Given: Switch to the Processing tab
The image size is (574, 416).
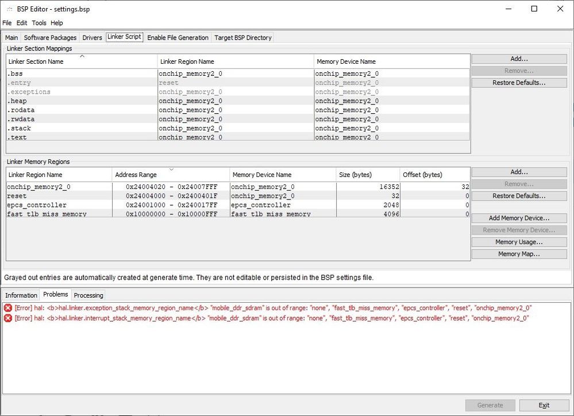Looking at the screenshot, I should coord(88,295).
